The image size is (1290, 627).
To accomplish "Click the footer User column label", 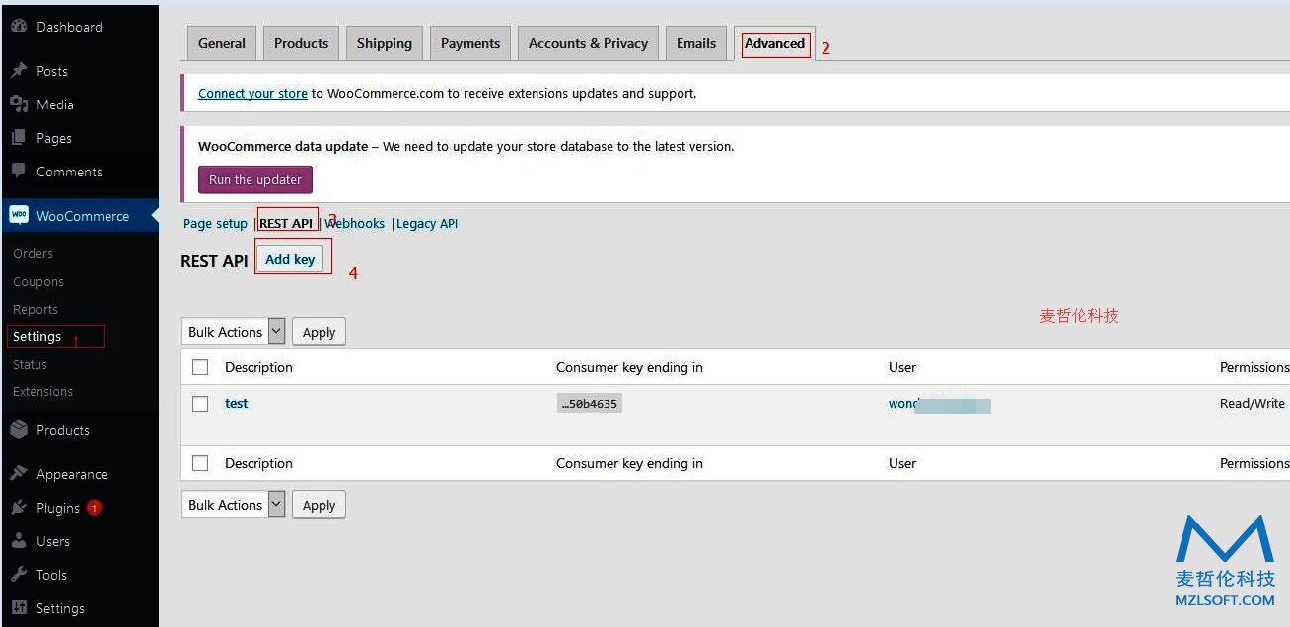I will (902, 463).
